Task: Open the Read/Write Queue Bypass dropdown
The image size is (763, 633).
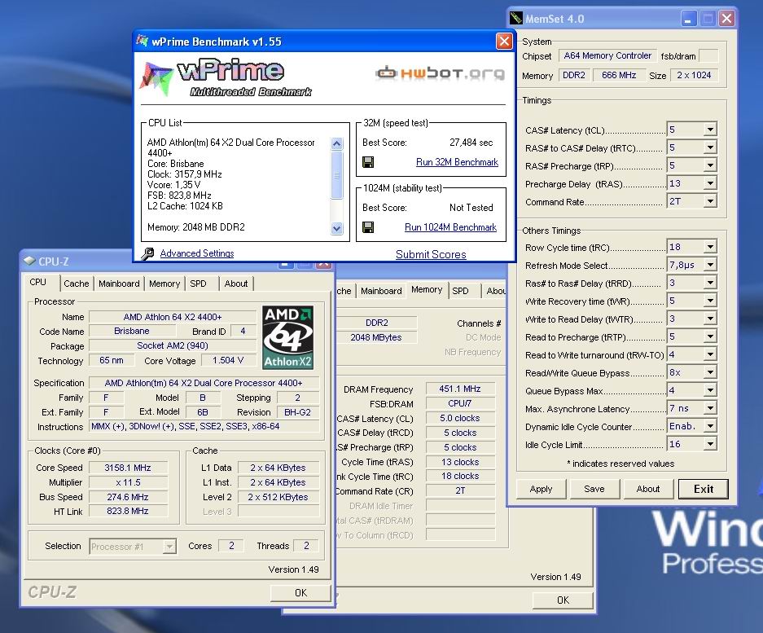Action: coord(710,372)
